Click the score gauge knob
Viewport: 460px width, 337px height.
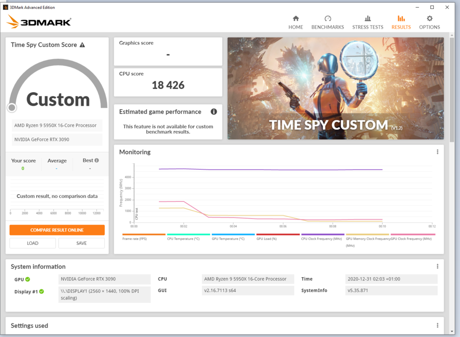pos(12,108)
